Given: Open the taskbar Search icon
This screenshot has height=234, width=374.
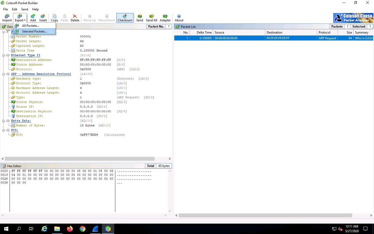Looking at the screenshot, I should pos(19,229).
